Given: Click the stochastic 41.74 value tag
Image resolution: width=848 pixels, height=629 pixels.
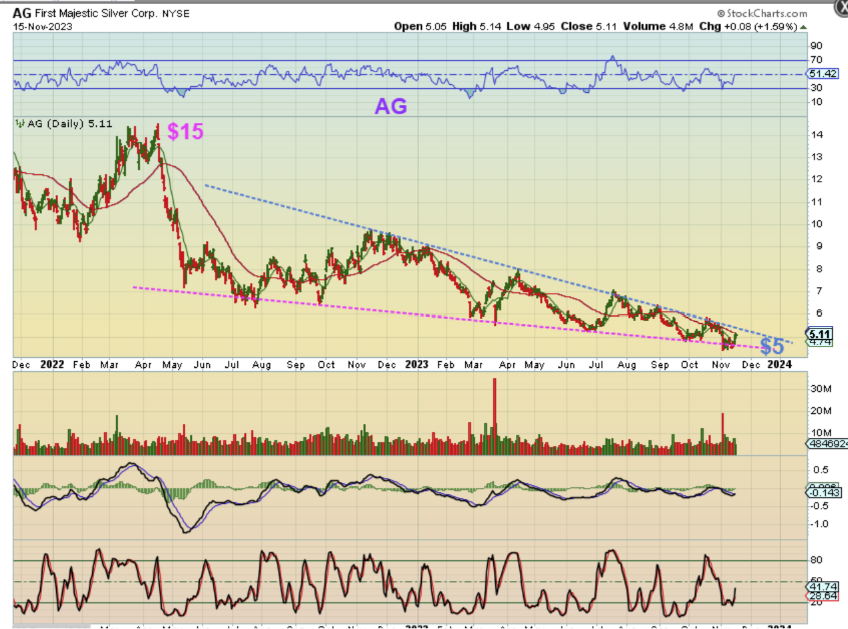Looking at the screenshot, I should (821, 586).
